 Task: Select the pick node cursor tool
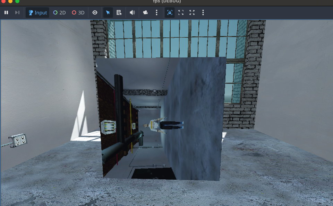pos(108,12)
